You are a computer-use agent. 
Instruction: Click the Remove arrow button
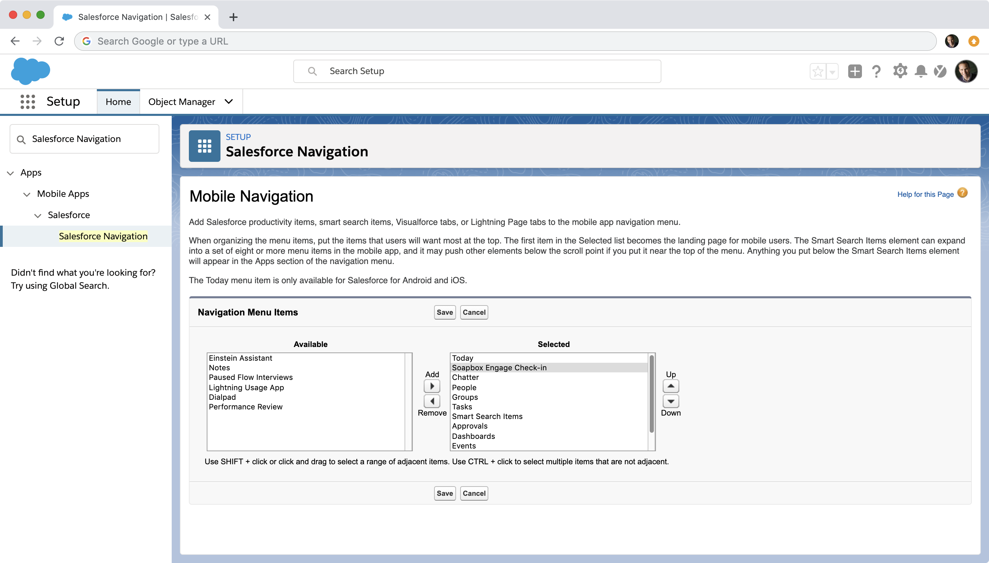(432, 401)
